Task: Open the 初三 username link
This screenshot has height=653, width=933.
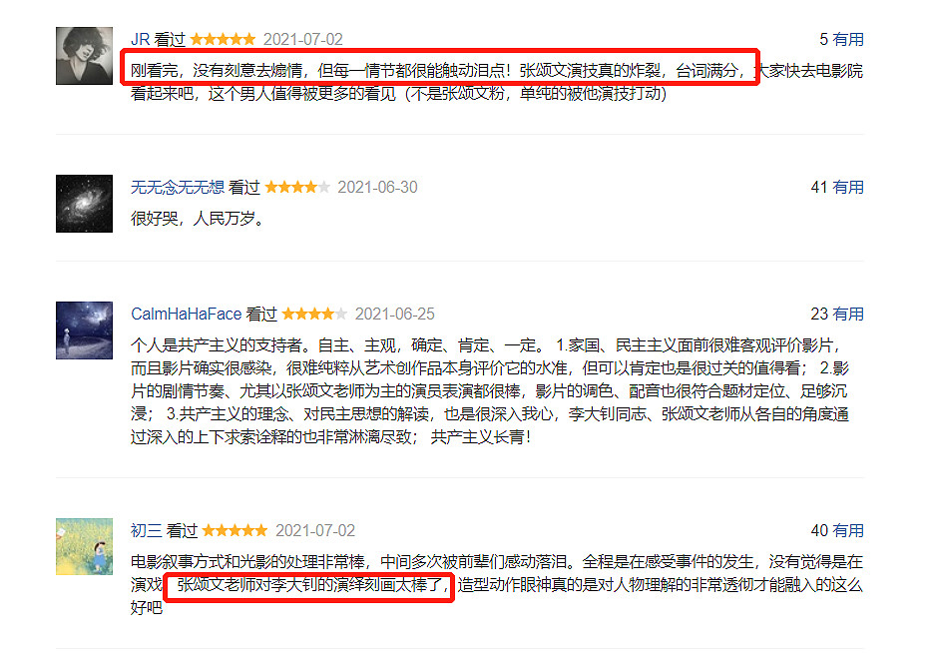Action: click(x=147, y=530)
